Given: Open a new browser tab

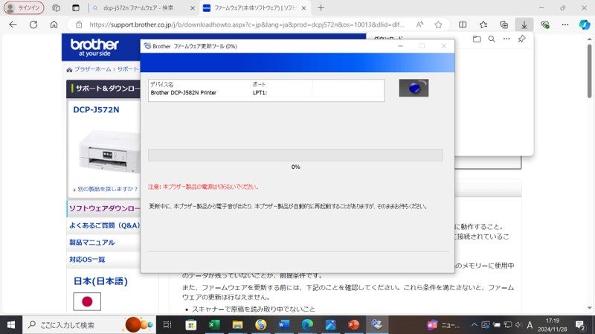Looking at the screenshot, I should coord(321,7).
